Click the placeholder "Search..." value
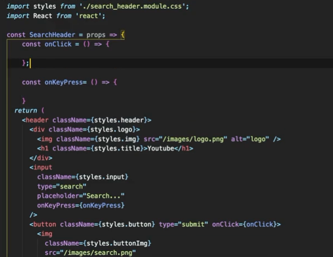 tap(104, 196)
